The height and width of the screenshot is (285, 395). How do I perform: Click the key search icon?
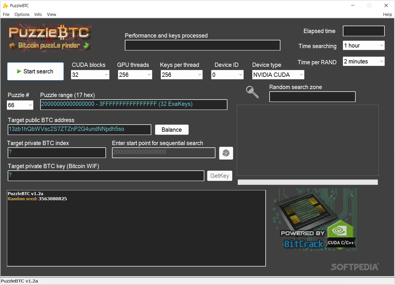pos(252,92)
